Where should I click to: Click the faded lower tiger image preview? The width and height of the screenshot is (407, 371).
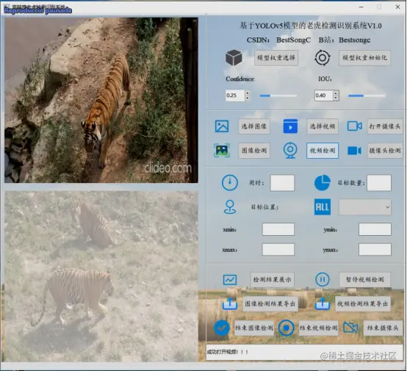click(x=101, y=276)
